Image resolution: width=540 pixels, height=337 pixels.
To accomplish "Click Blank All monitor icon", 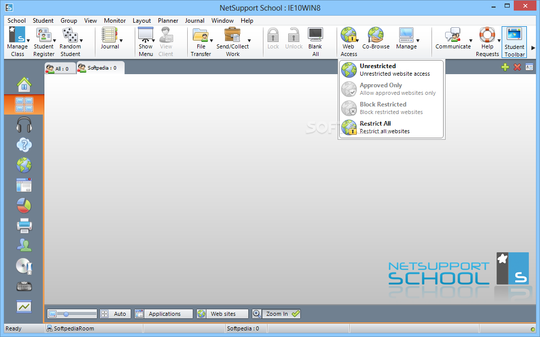I will pos(315,35).
